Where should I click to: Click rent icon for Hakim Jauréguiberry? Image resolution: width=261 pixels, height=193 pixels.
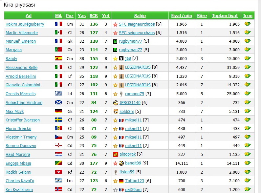click(248, 24)
